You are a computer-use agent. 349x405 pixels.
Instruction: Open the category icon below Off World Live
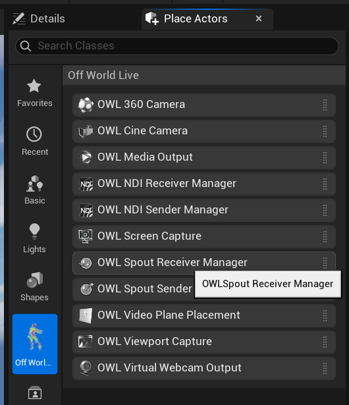point(35,393)
